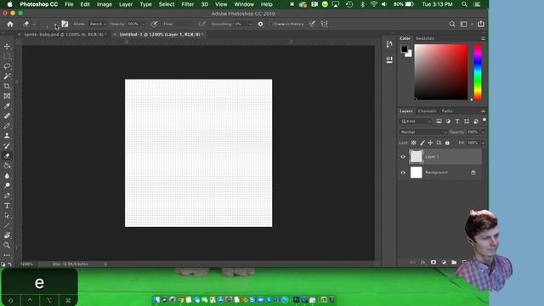This screenshot has height=306, width=544.
Task: Open the layer Fill dropdown arrow
Action: click(483, 143)
